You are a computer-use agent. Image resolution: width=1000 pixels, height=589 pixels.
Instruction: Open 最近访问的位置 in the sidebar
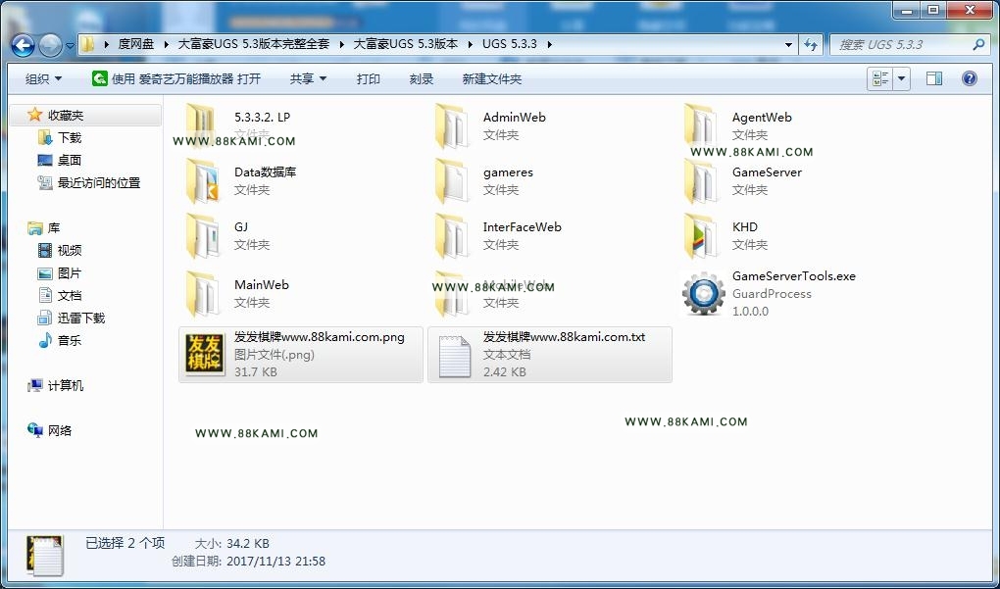click(x=99, y=183)
